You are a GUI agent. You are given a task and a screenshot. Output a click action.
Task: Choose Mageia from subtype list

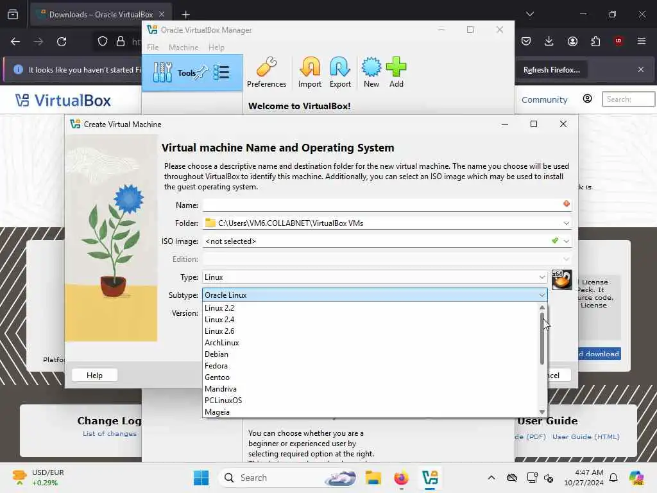pyautogui.click(x=370, y=411)
